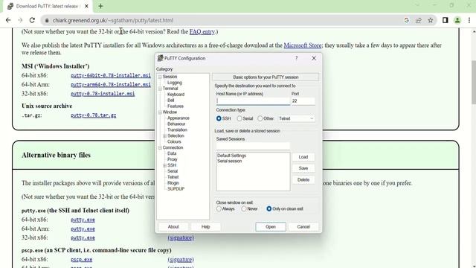Click the browser forward arrow

point(20,20)
